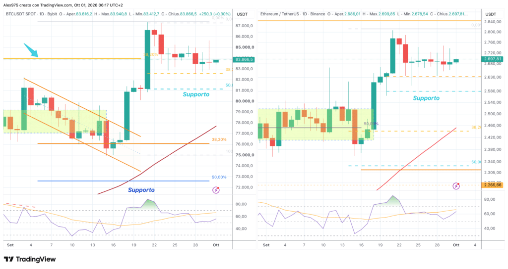Viewport: 508px width, 269px height.
Task: Click the +250,3 (+0,30%) change value
Action: [x=215, y=14]
